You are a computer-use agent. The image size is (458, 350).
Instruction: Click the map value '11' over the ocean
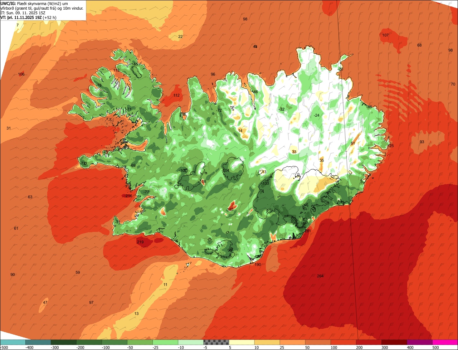[x=165, y=285]
